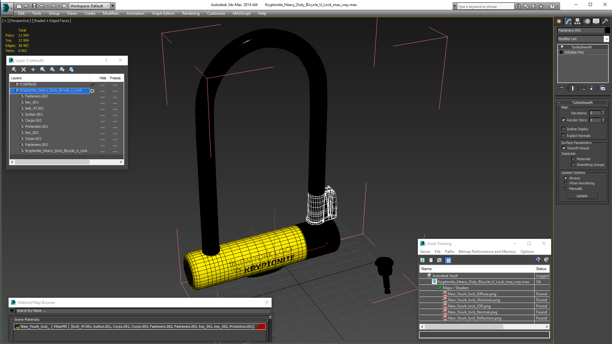Click Layer dialog horizontal scrollbar
The image size is (612, 344).
67,162
